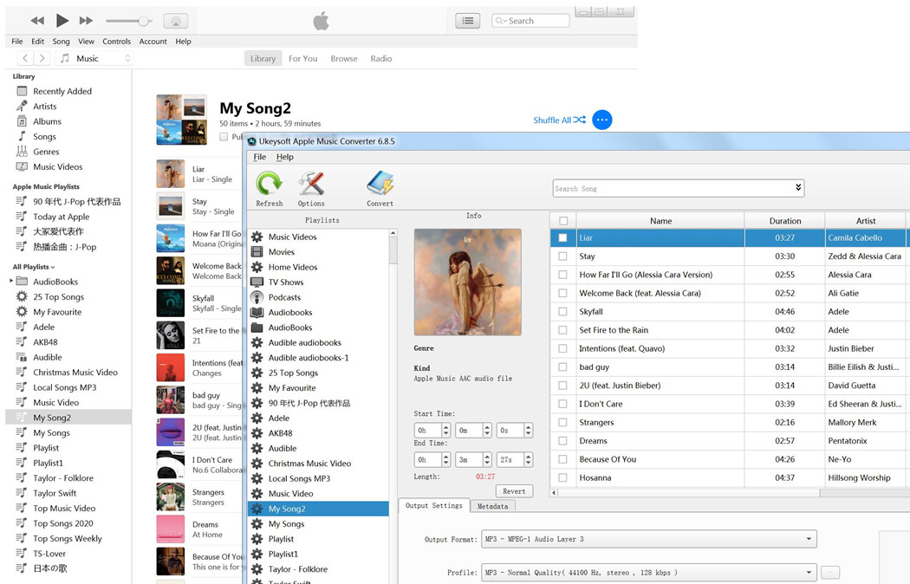Select 25 Top Songs smart playlist in iTunes
The height and width of the screenshot is (584, 910).
tap(58, 296)
